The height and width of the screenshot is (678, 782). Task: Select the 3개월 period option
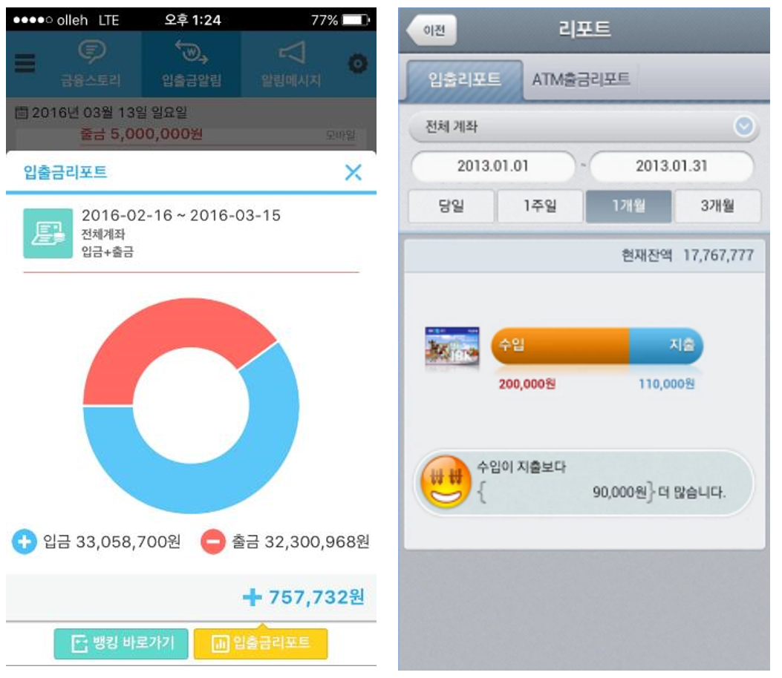click(x=717, y=205)
